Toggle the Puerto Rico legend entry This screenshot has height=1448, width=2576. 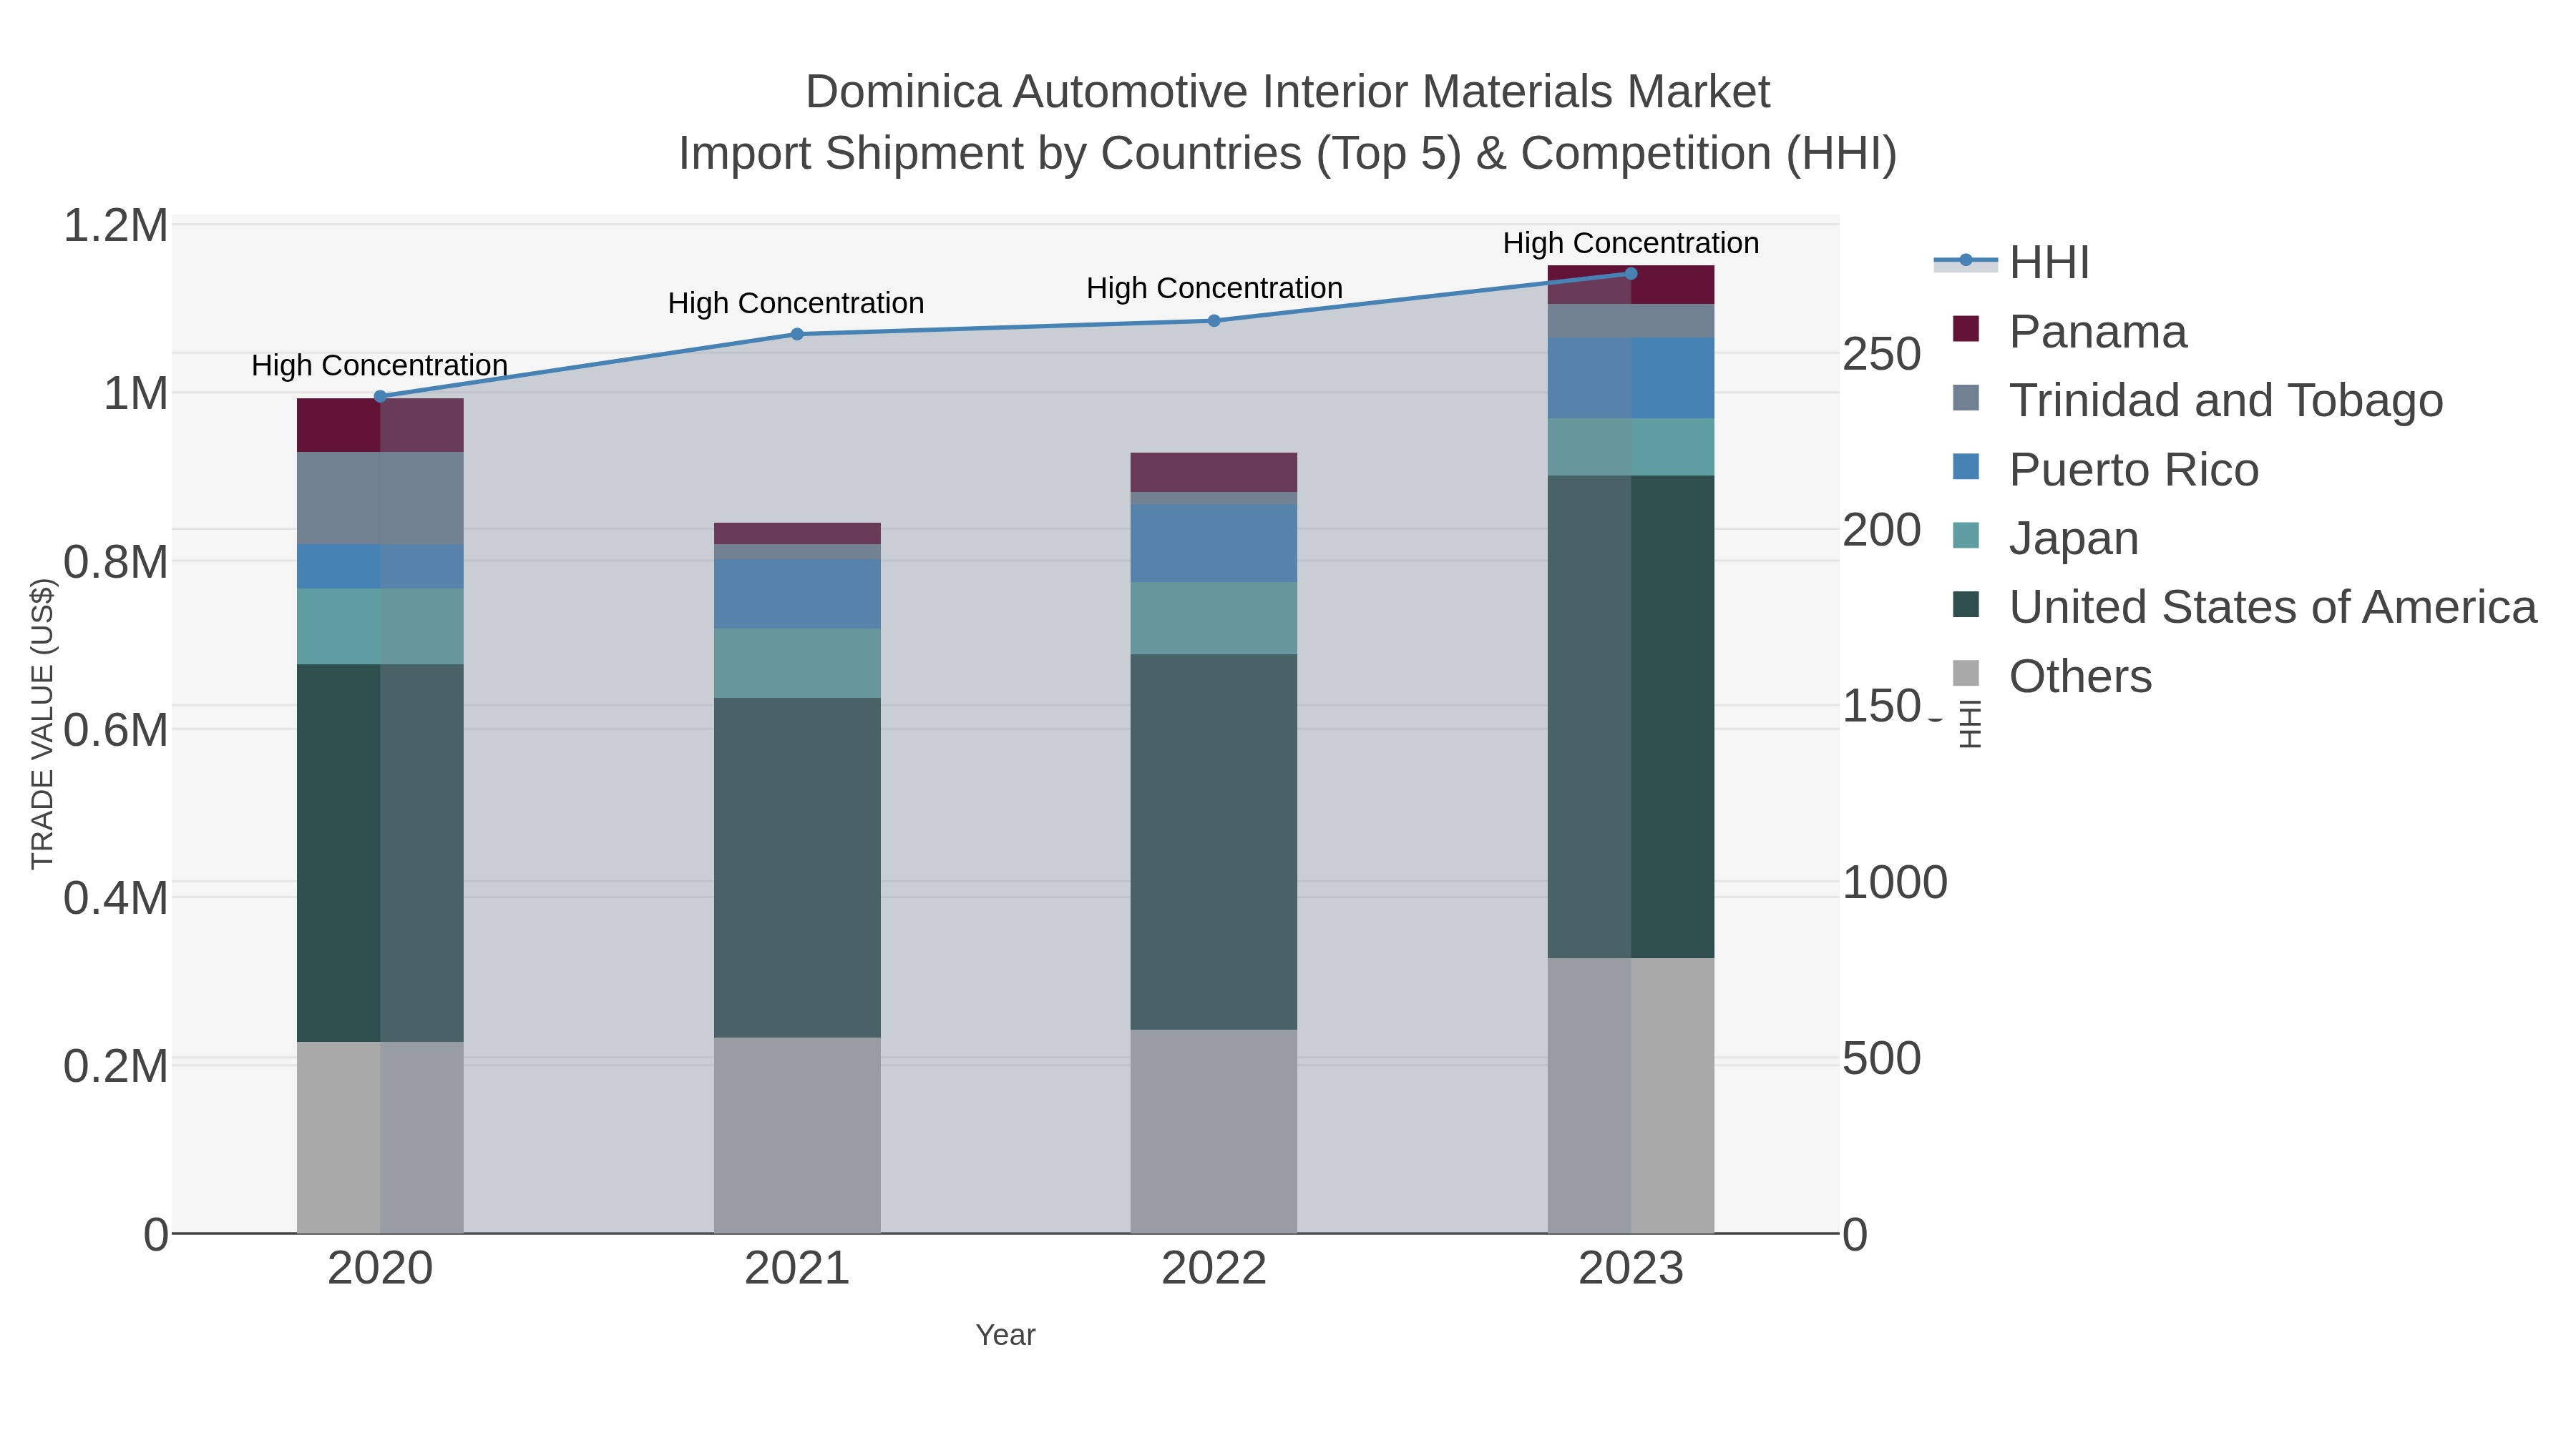pos(2105,468)
